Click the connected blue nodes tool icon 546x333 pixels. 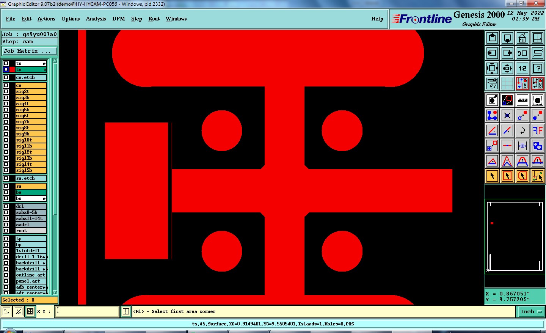[492, 115]
